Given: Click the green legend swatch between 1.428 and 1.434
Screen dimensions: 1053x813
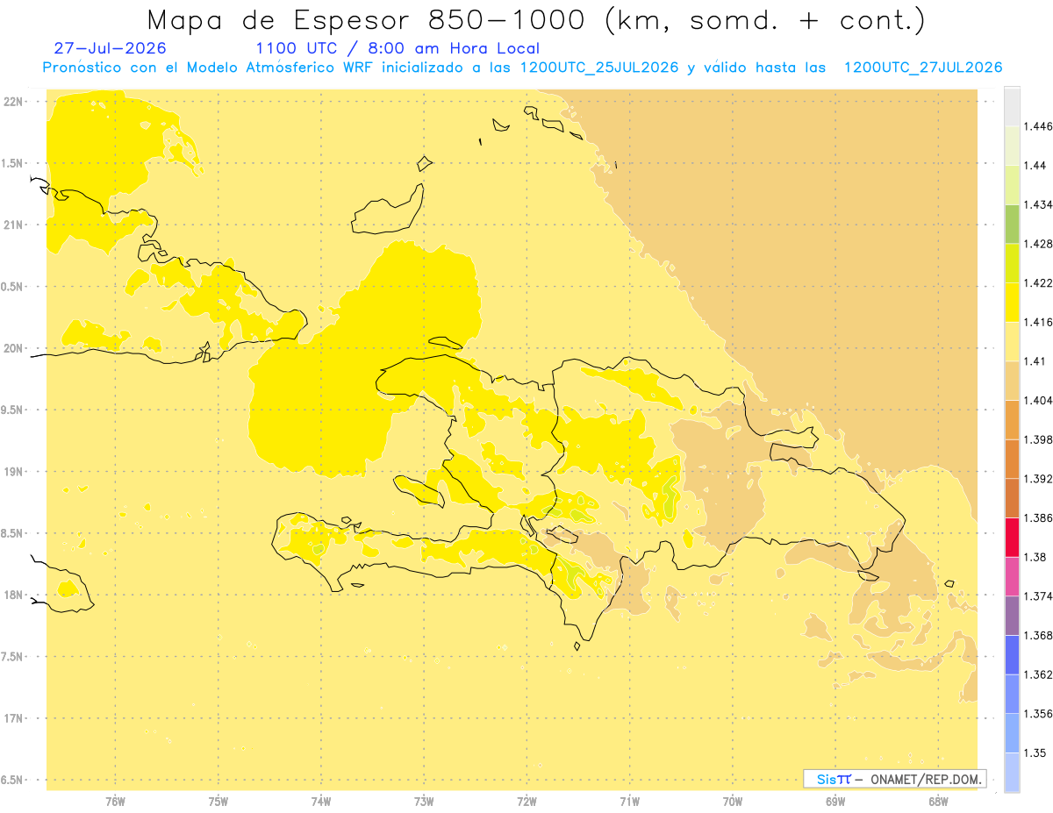Looking at the screenshot, I should tap(1012, 225).
